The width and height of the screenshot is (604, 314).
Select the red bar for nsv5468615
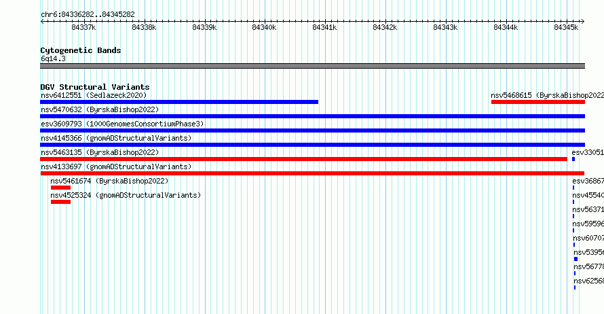tap(538, 102)
